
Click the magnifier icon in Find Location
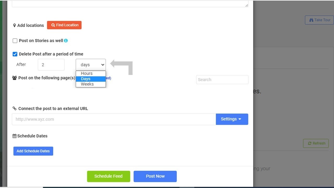coord(53,25)
